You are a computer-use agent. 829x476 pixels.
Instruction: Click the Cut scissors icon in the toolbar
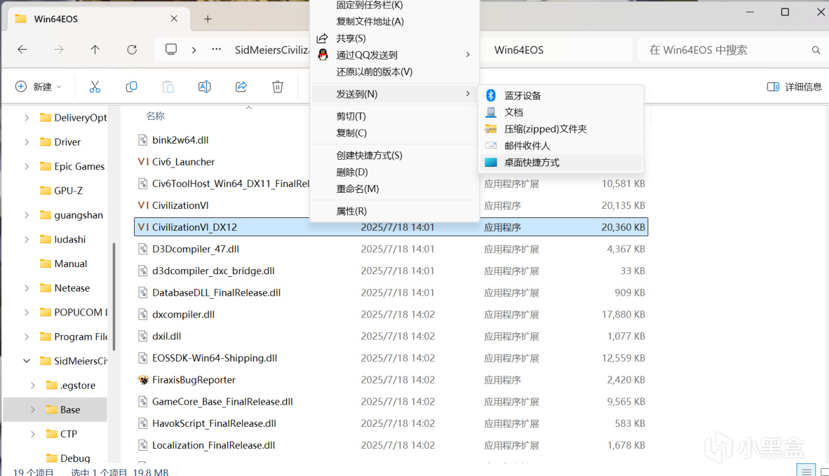tap(95, 87)
